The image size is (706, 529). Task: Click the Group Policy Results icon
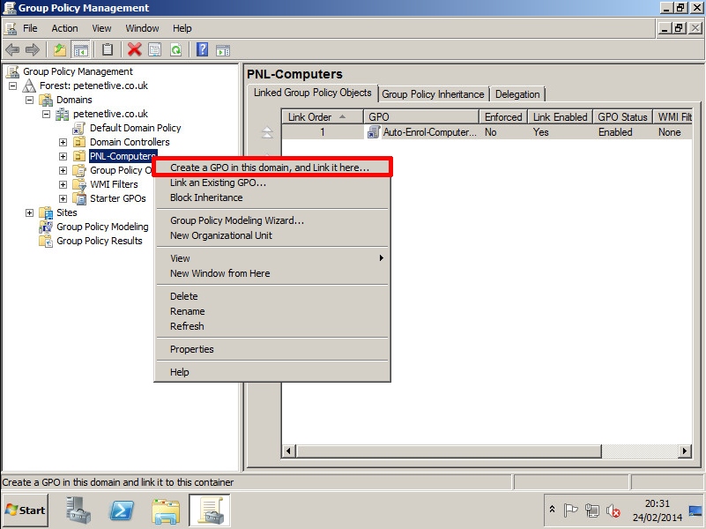click(x=46, y=241)
